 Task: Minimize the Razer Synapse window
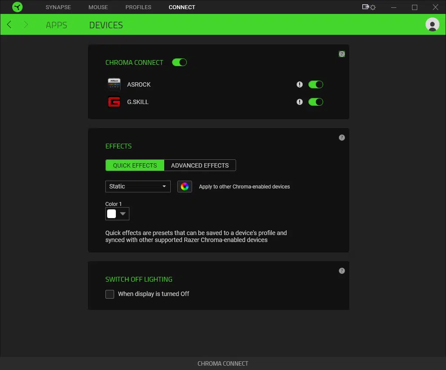point(393,7)
